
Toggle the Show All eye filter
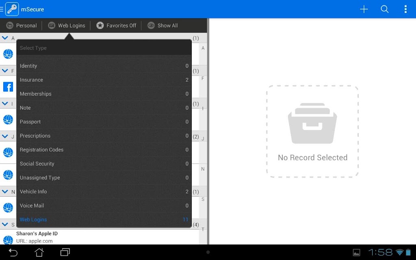[162, 26]
